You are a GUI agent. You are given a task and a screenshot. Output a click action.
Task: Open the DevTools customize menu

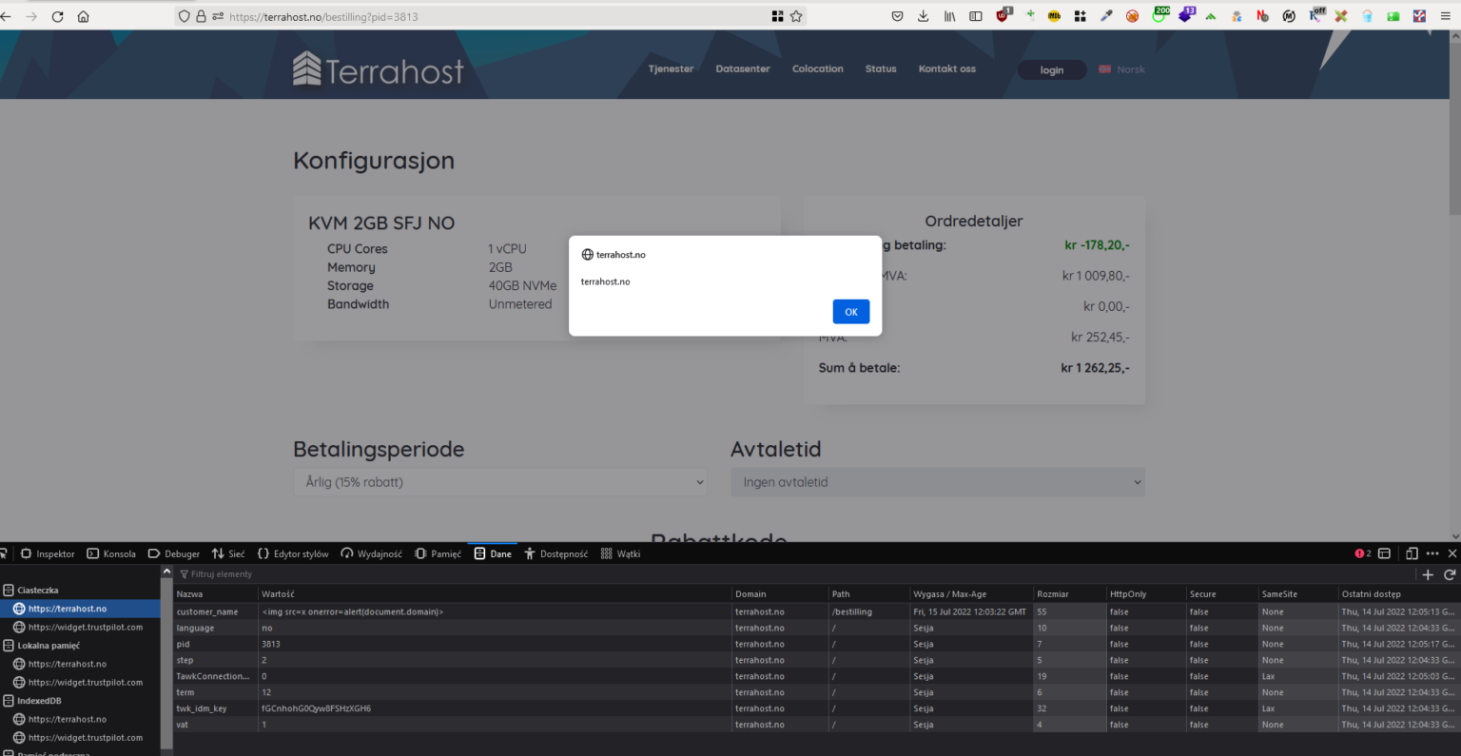1432,552
